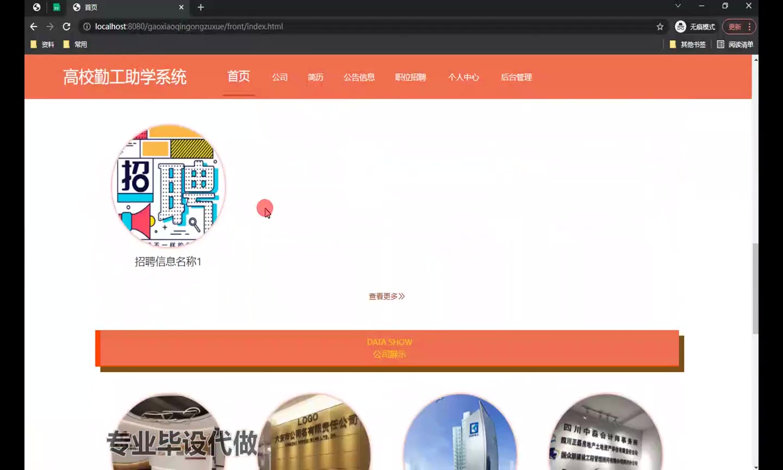This screenshot has width=783, height=470.
Task: Bookmark this page with the star icon
Action: tap(660, 27)
